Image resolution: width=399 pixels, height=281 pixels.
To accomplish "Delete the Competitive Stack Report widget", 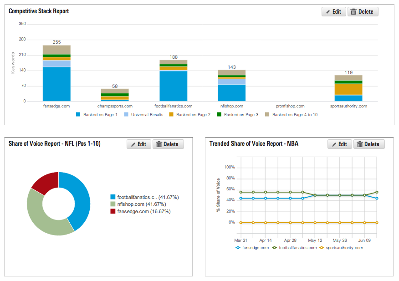I will click(x=363, y=12).
